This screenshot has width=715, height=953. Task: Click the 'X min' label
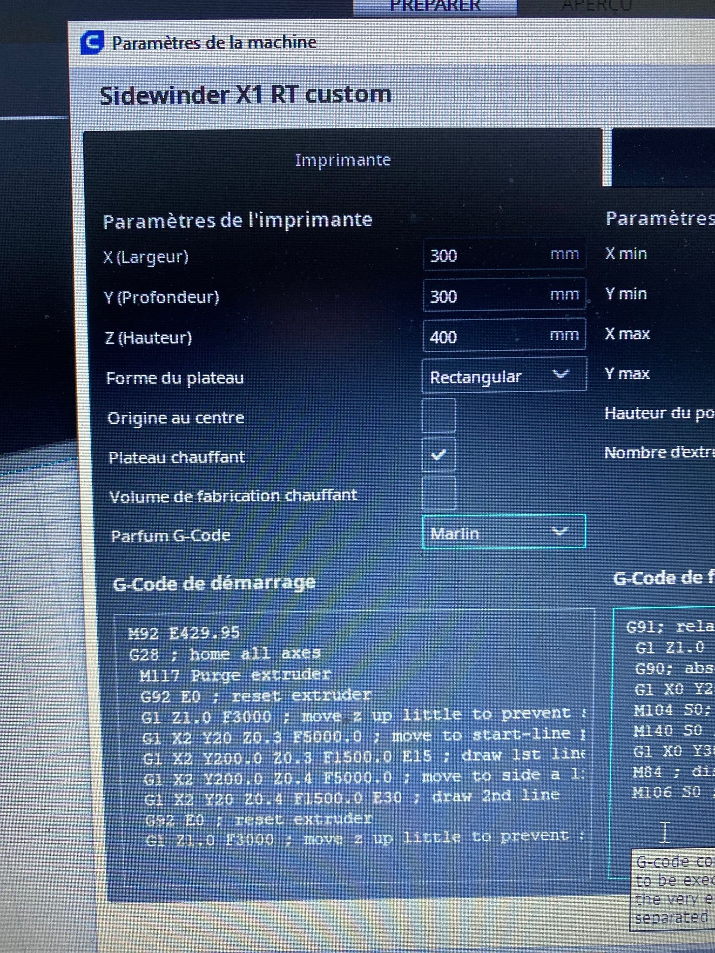tap(626, 254)
